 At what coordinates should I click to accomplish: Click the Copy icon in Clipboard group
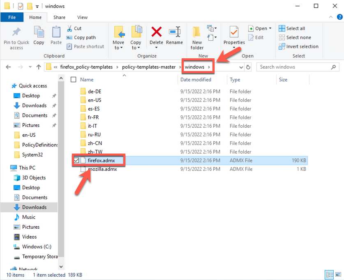coord(39,32)
